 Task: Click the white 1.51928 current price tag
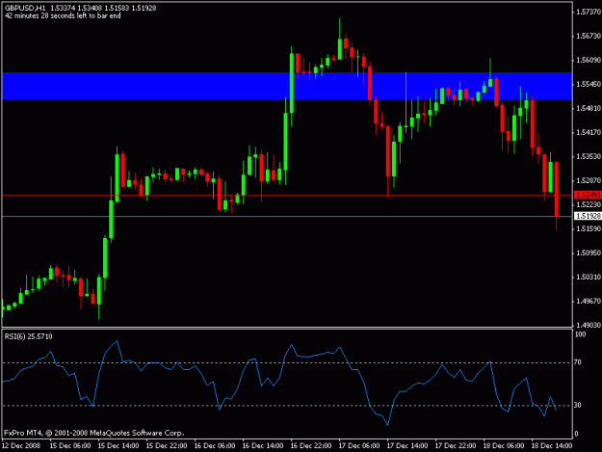pyautogui.click(x=588, y=216)
